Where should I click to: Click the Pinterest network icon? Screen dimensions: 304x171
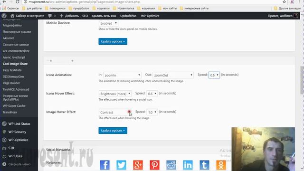[154, 165]
